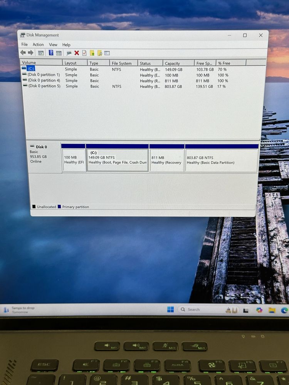Open the Task View taskbar icon
This screenshot has height=385, width=289.
[245, 311]
